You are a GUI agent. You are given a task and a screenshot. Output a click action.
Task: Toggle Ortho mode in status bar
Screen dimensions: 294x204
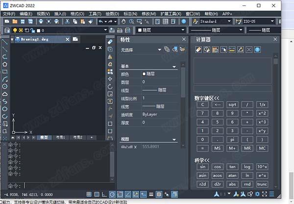tap(104, 194)
